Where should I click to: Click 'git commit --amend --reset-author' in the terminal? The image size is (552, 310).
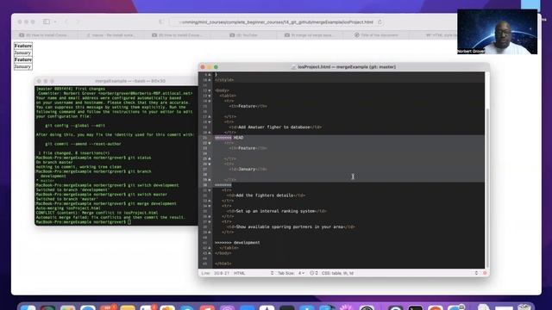tap(83, 144)
